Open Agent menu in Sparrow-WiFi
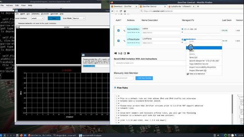The width and height of the screenshot is (244, 137). 22,14
